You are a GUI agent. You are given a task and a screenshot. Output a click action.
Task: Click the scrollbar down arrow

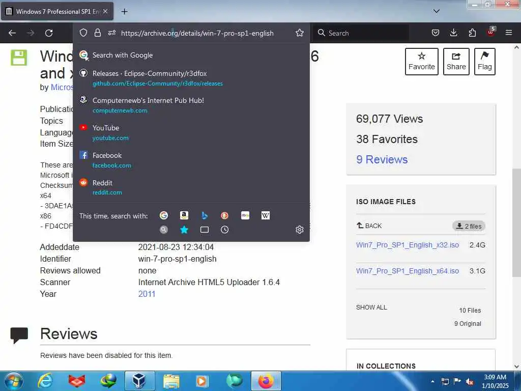(x=516, y=367)
